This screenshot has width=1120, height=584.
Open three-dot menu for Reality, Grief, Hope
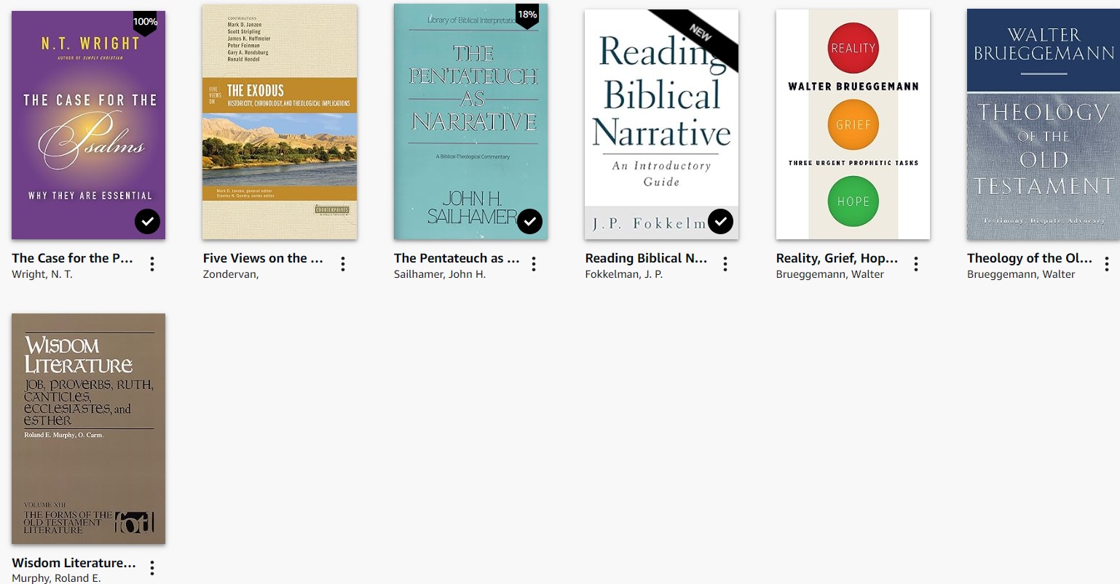(916, 265)
